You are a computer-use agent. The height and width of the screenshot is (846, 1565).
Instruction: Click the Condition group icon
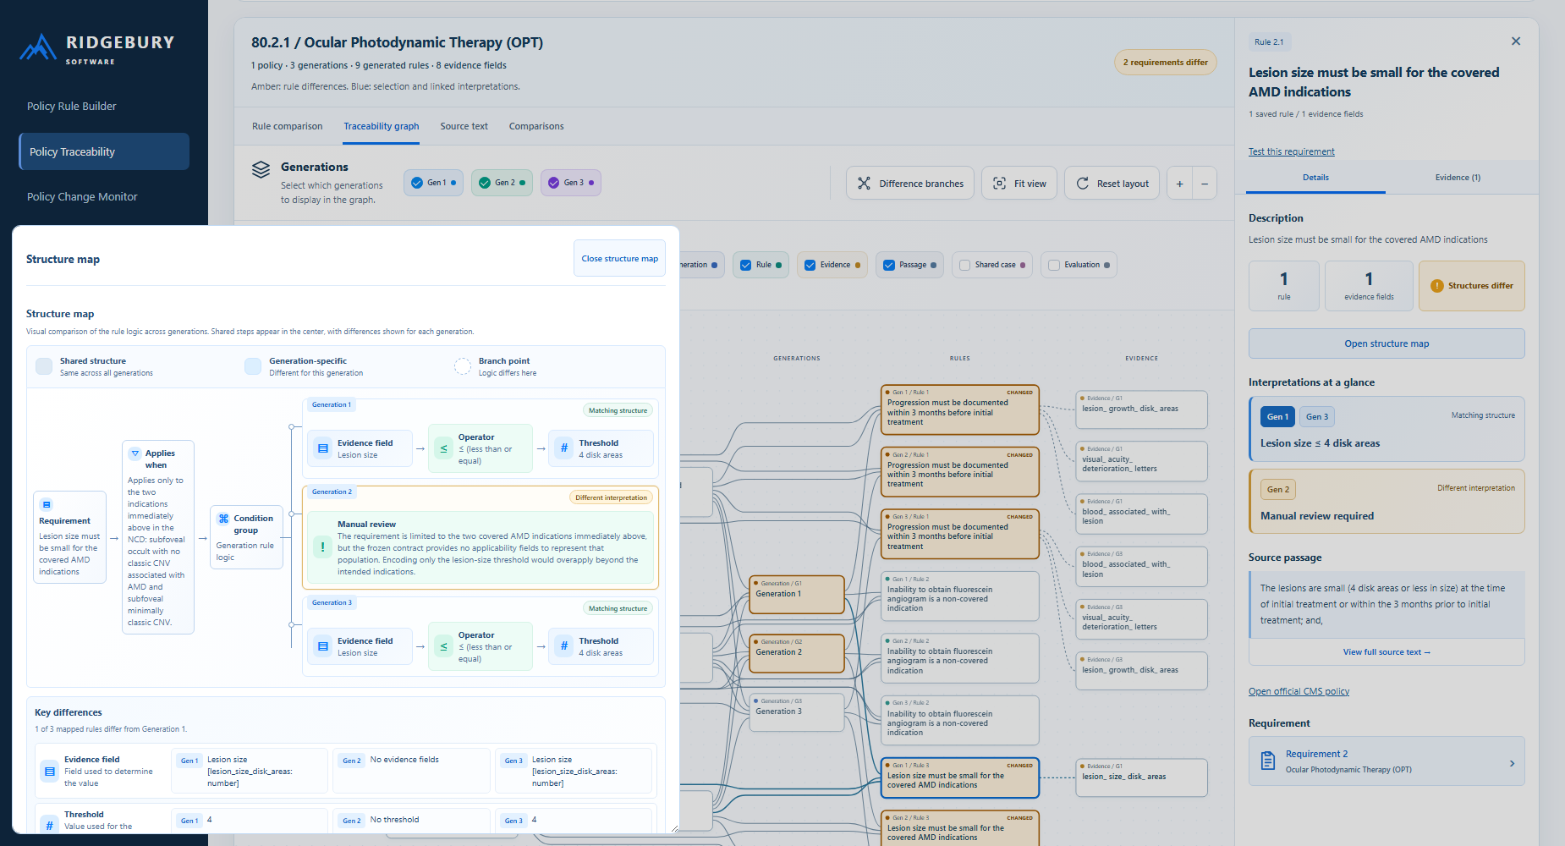click(x=223, y=519)
